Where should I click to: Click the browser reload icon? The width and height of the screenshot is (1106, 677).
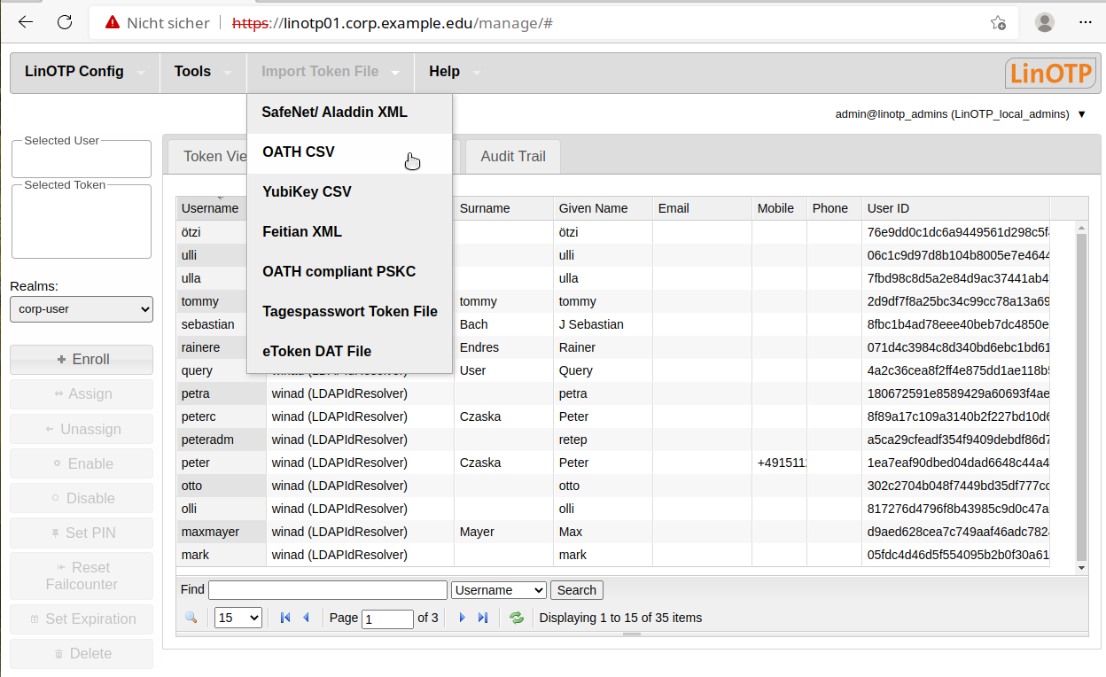point(64,23)
